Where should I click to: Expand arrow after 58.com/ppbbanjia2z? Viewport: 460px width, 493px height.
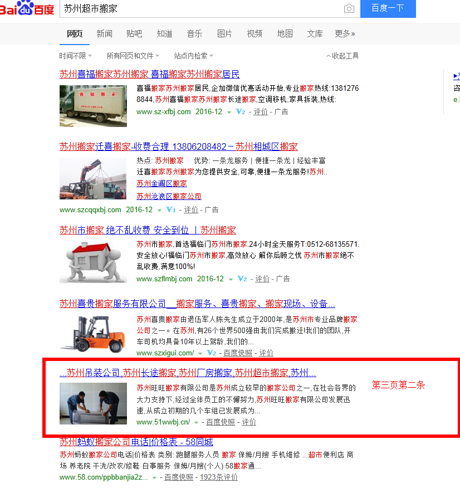click(x=154, y=478)
